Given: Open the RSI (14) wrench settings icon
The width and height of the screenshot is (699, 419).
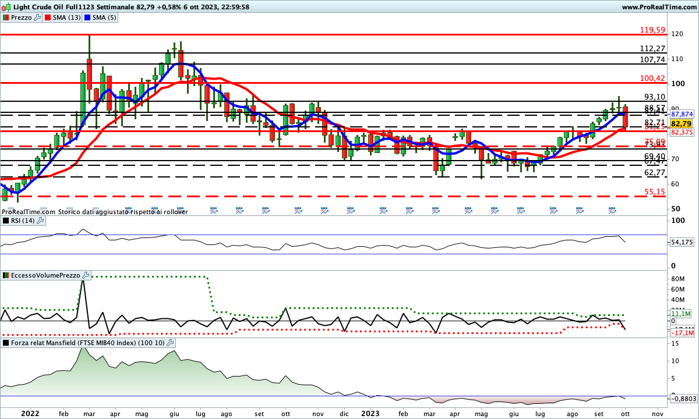Looking at the screenshot, I should pyautogui.click(x=40, y=221).
